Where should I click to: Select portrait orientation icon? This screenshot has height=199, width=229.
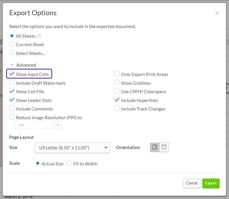click(x=155, y=147)
